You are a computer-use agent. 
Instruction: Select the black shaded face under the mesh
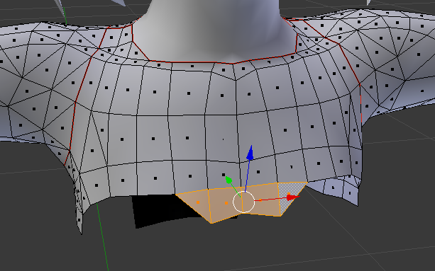pyautogui.click(x=164, y=209)
